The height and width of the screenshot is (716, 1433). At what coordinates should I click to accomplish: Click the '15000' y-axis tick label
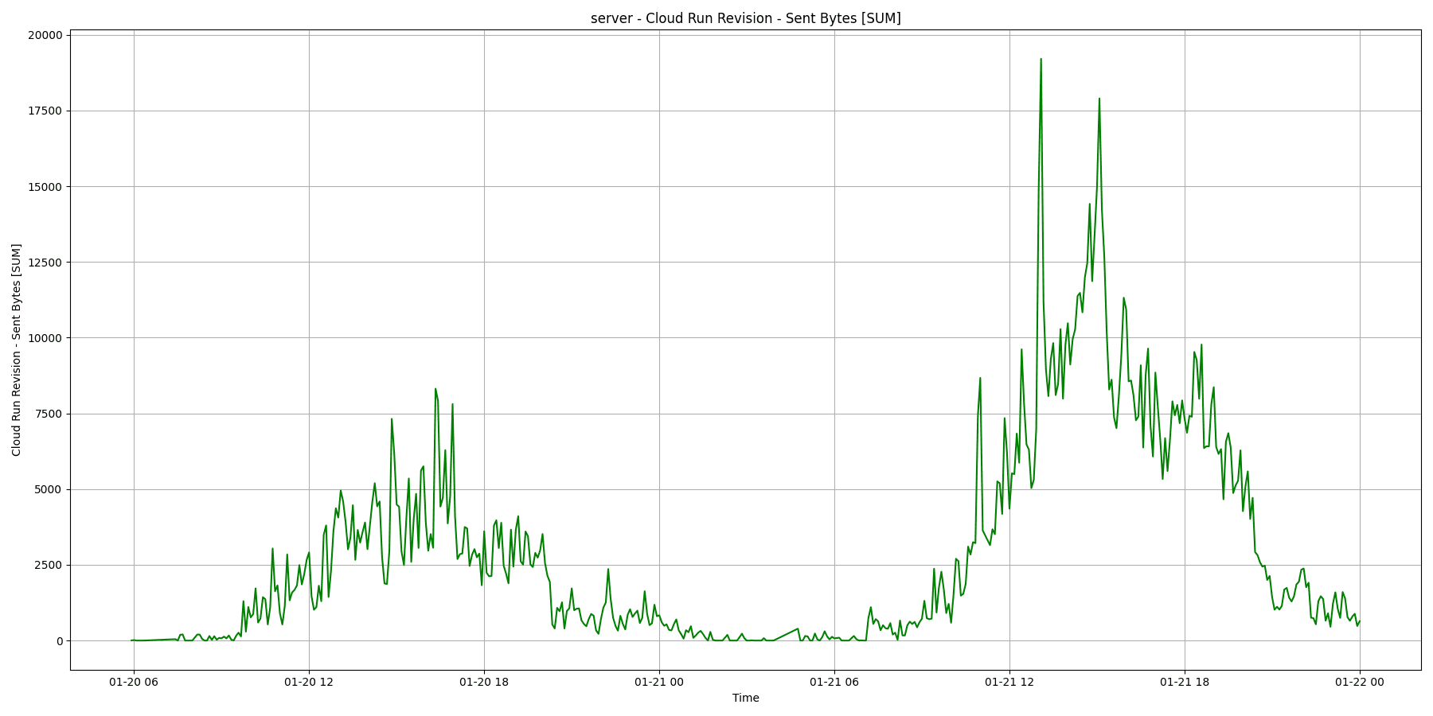point(45,187)
